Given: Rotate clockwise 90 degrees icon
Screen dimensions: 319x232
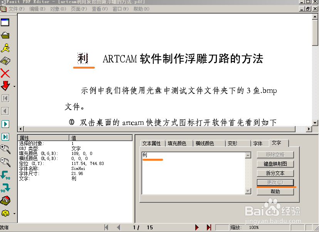Looking at the screenshot, I should tap(5, 188).
